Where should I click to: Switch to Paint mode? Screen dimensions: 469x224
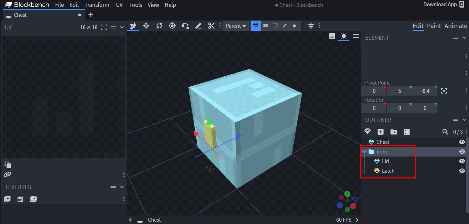(434, 26)
